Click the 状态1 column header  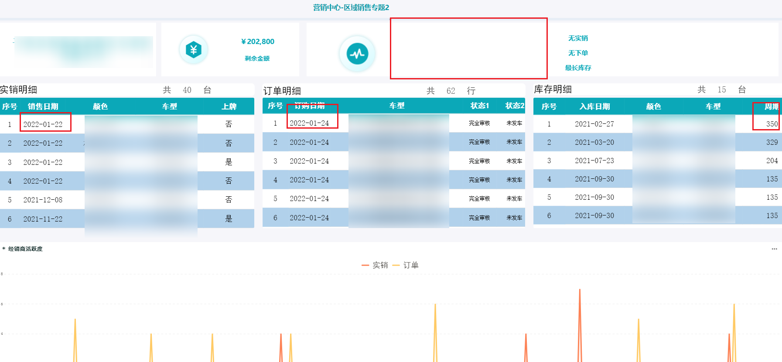pos(480,106)
